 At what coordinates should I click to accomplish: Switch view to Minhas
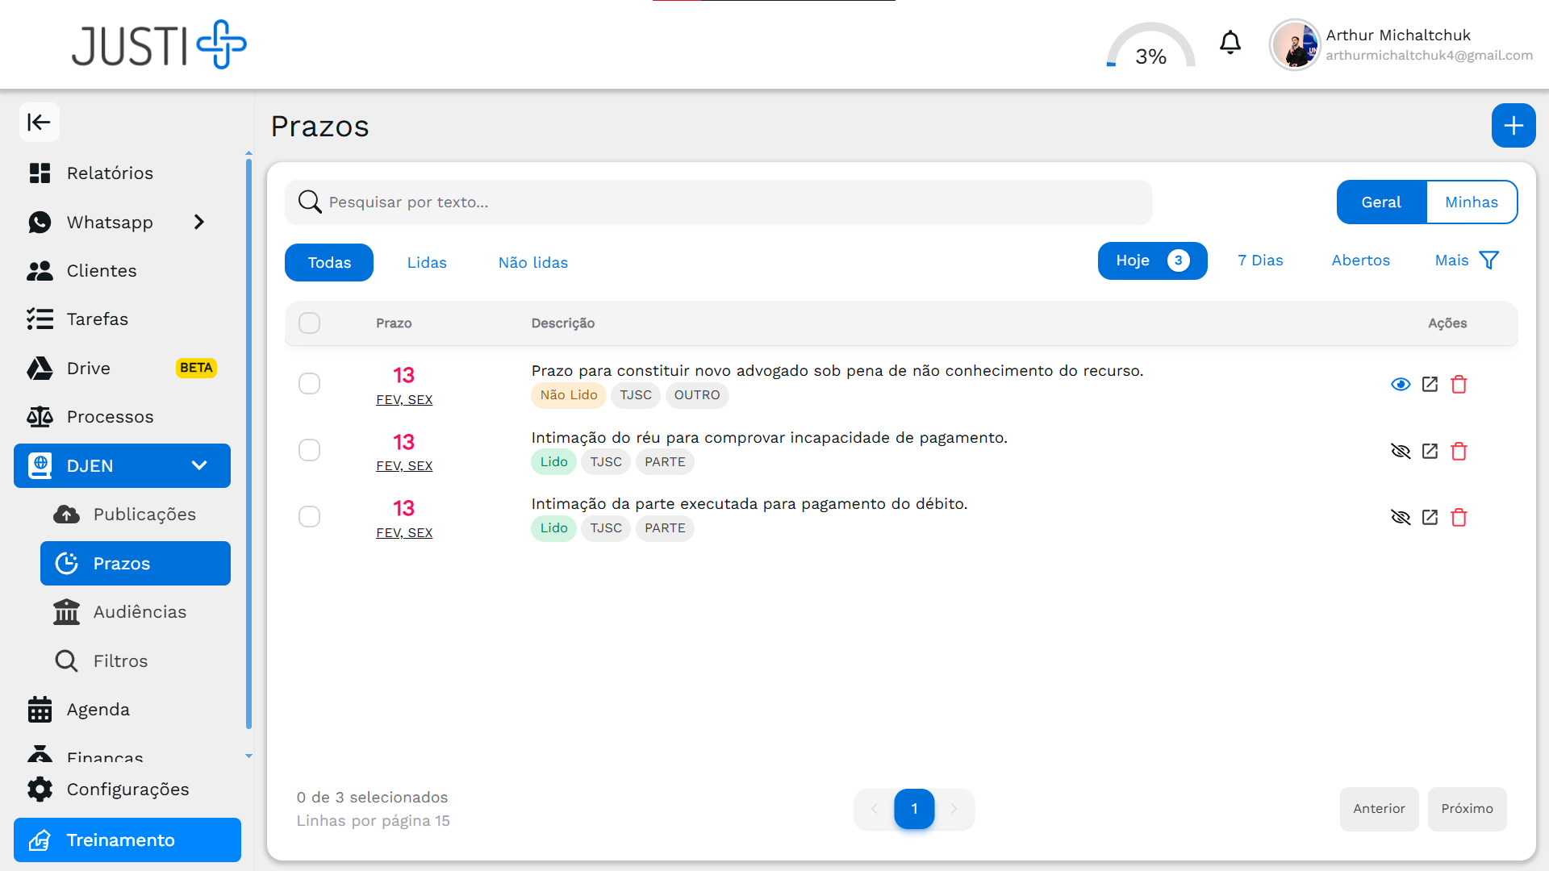point(1471,202)
